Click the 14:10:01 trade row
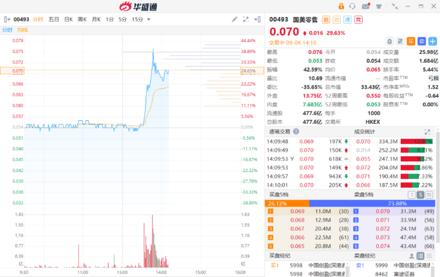Image resolution: width=440 pixels, height=277 pixels. (x=307, y=185)
